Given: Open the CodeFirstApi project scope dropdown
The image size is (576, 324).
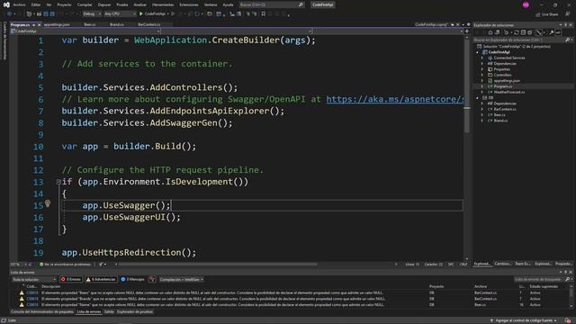Looking at the screenshot, I should pyautogui.click(x=86, y=31).
